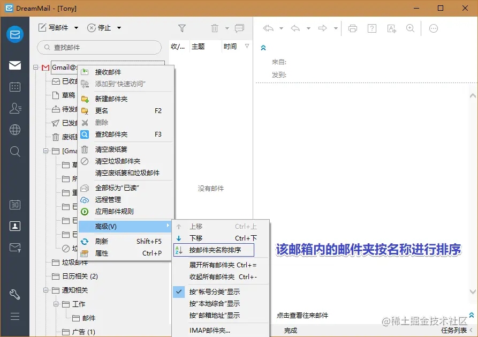Sort by the 主题 column header
Image resolution: width=478 pixels, height=337 pixels.
[x=205, y=47]
